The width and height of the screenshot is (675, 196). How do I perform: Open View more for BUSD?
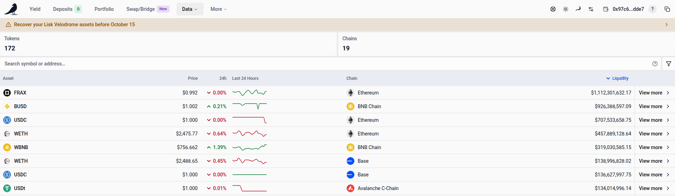pyautogui.click(x=654, y=106)
